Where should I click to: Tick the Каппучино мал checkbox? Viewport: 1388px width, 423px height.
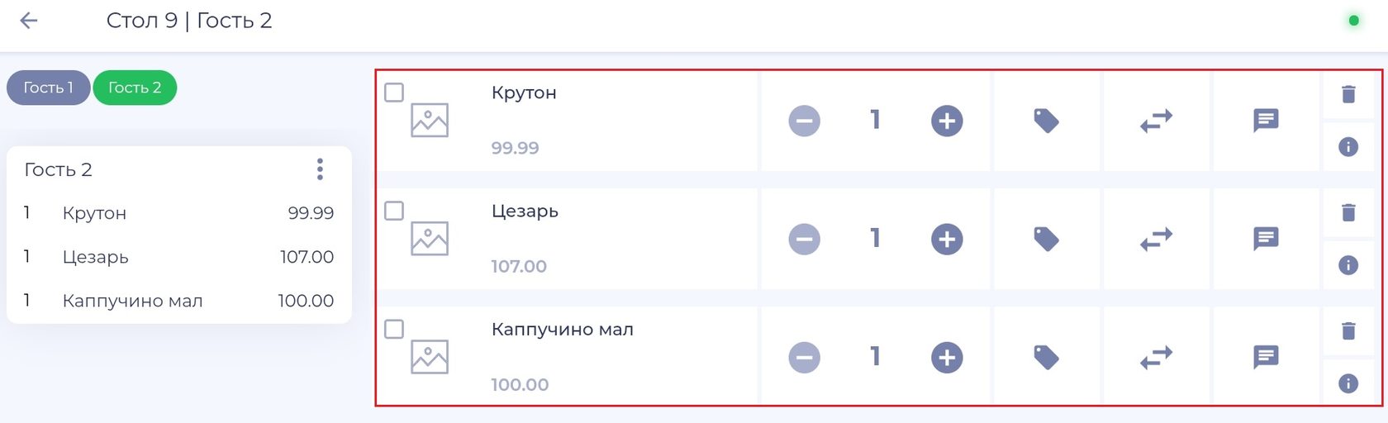[394, 329]
